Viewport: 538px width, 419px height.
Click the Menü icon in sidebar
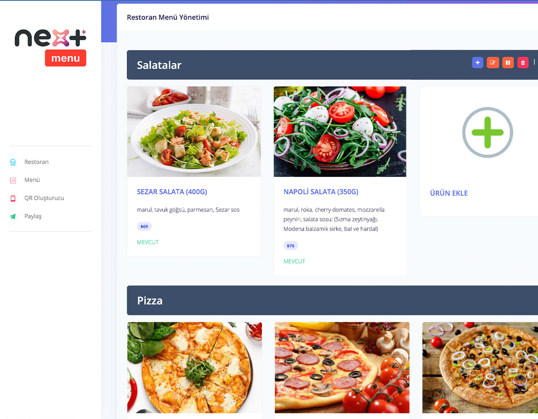(13, 180)
